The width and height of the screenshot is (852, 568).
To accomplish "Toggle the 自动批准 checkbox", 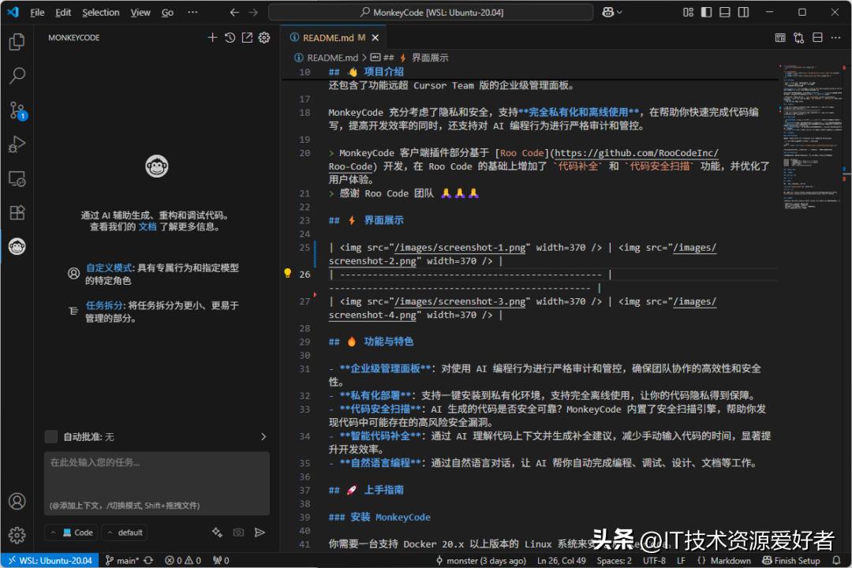I will click(x=51, y=437).
